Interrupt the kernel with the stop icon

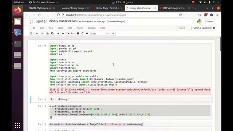click(78, 33)
